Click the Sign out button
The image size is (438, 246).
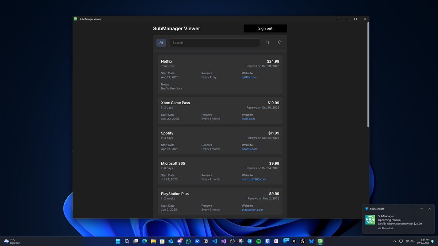265,28
